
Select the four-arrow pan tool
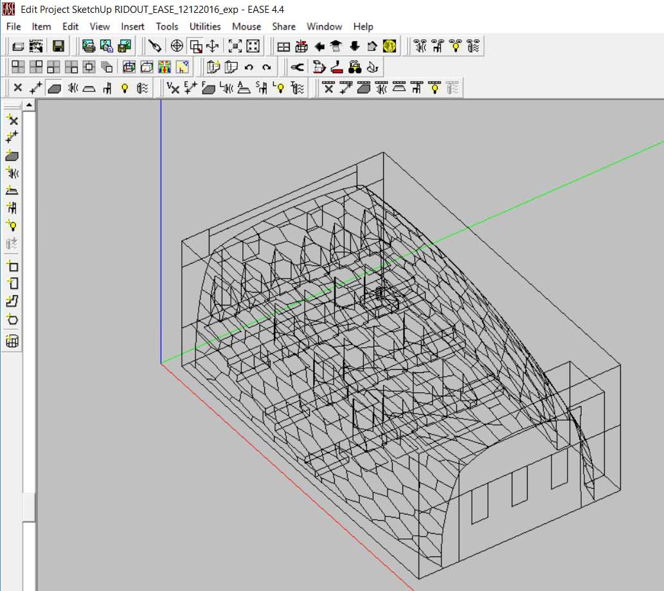[x=213, y=46]
